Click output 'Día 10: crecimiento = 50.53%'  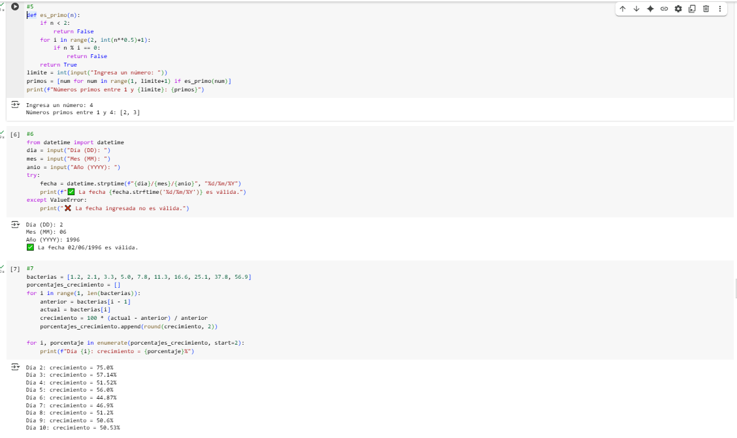pos(73,428)
